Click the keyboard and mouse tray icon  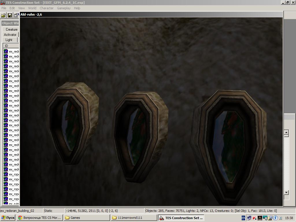pos(265,218)
